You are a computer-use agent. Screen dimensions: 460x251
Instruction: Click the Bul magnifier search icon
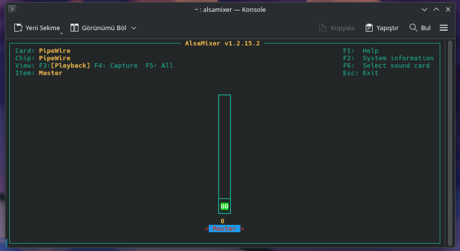point(413,27)
